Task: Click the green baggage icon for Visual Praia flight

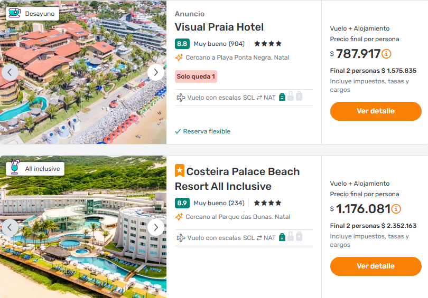Action: pos(282,97)
